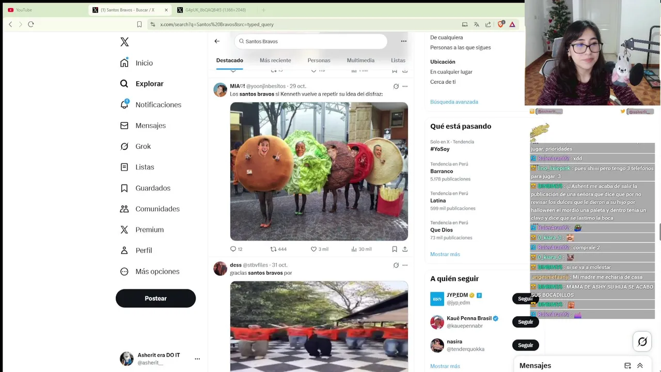Select Cerca de ti location option

(443, 82)
